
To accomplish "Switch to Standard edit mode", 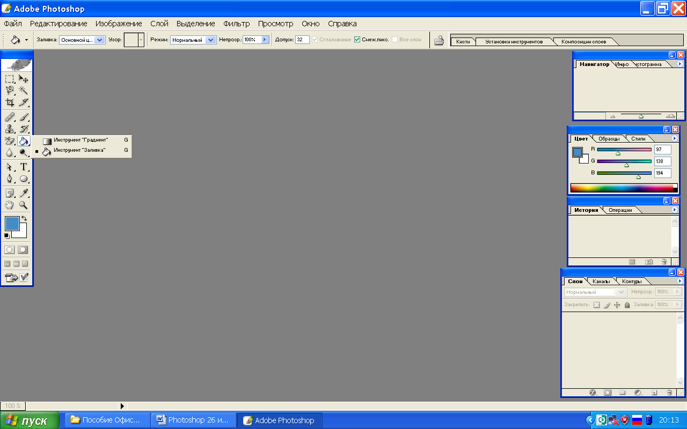I will click(x=10, y=250).
